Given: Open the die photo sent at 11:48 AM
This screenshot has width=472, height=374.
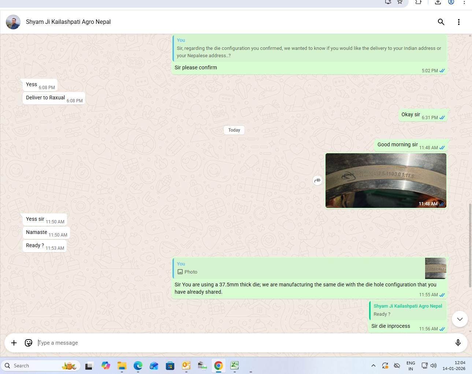Looking at the screenshot, I should point(386,180).
